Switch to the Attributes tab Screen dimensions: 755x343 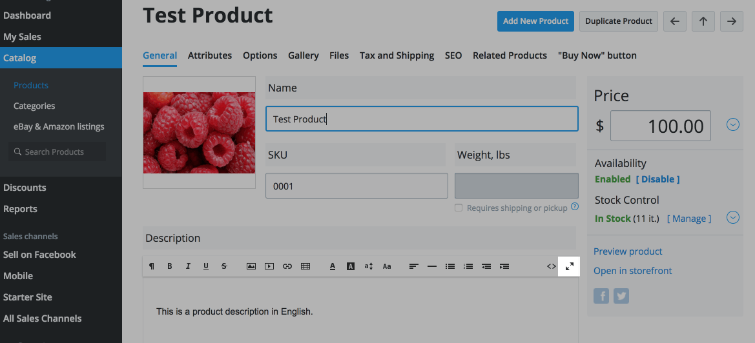tap(210, 55)
